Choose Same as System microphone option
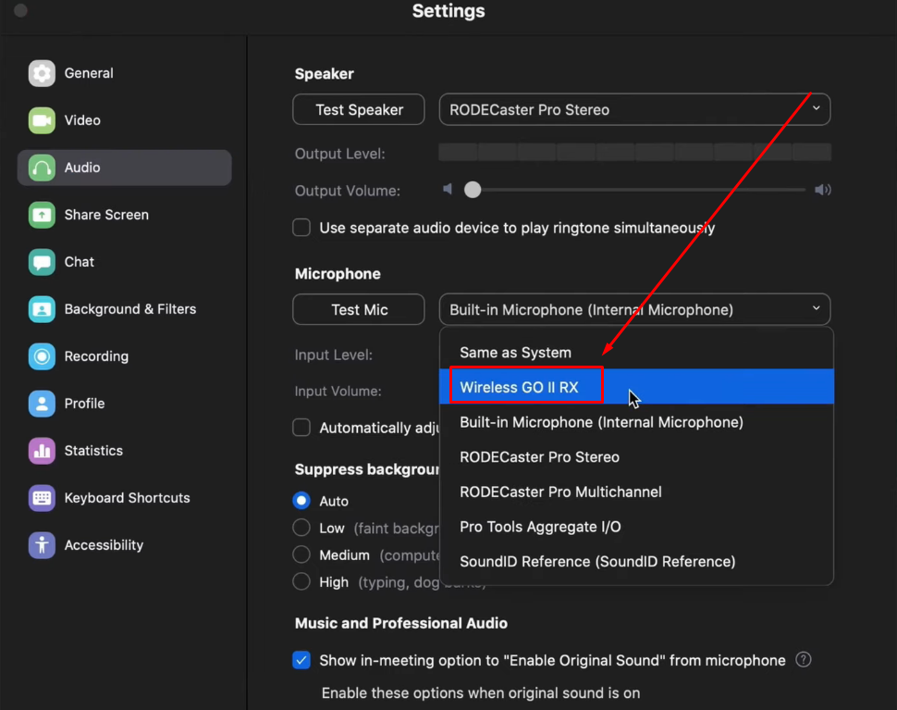 click(x=636, y=352)
